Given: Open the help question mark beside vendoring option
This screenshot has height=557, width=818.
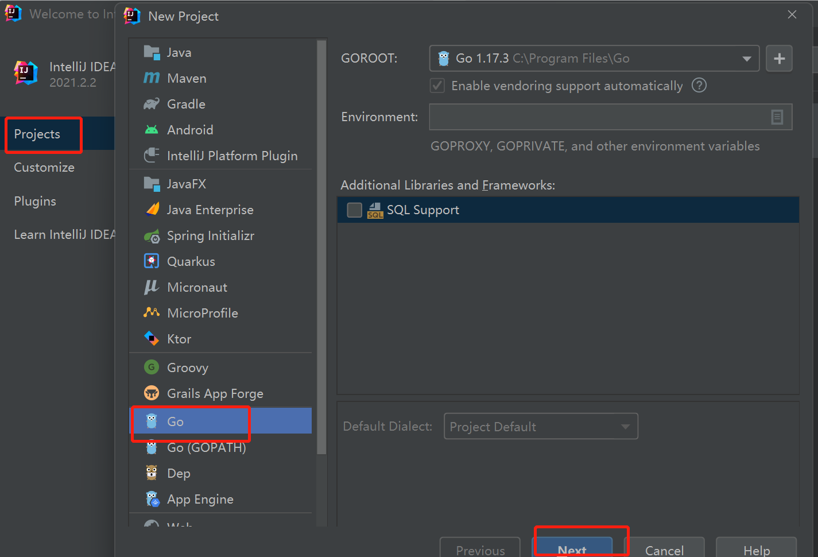Looking at the screenshot, I should (699, 86).
